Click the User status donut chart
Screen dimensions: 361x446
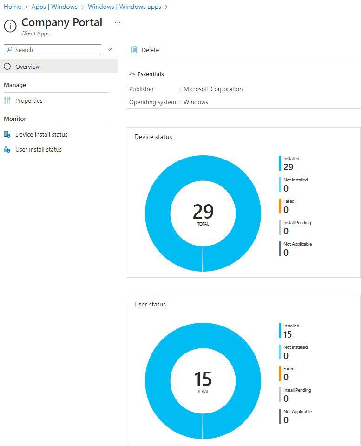(203, 381)
